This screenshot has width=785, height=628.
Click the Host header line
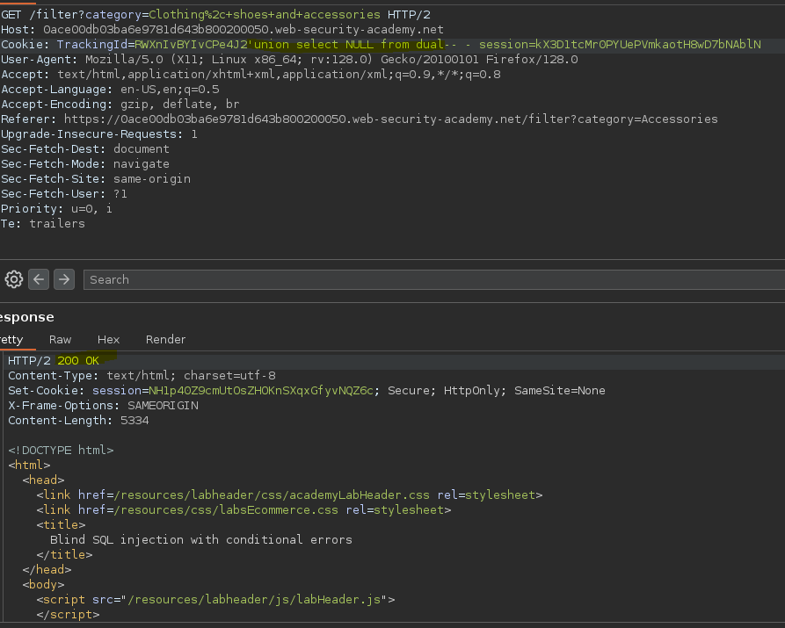[222, 30]
